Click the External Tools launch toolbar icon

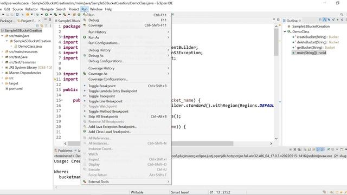(x=65, y=15)
